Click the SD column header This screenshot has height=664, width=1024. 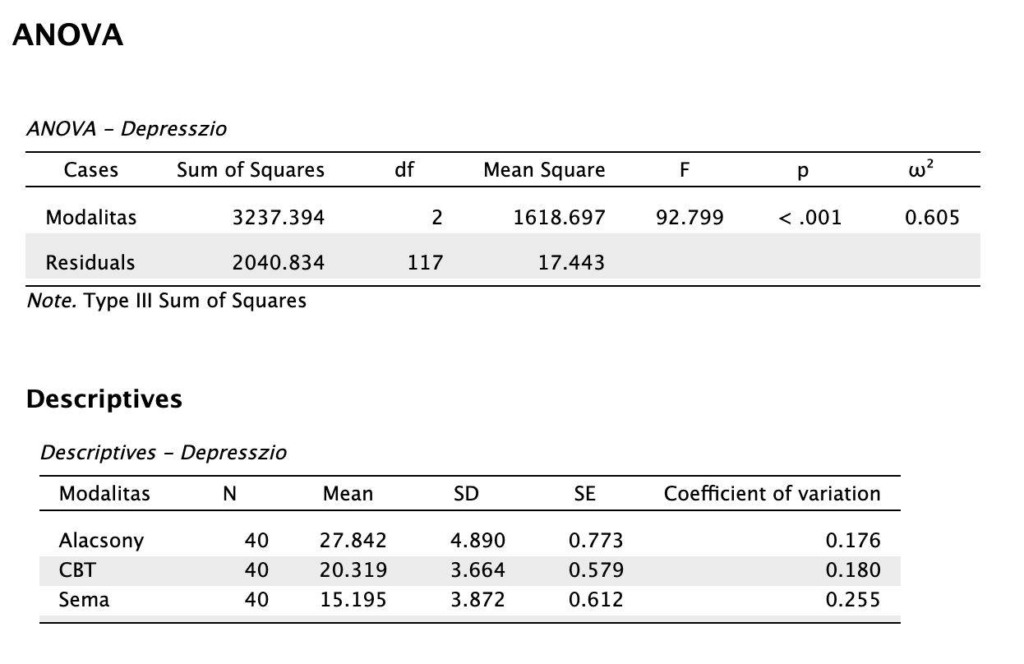(x=466, y=494)
